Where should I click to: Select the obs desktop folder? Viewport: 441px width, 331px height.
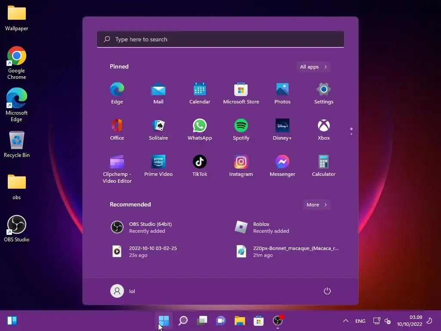click(17, 187)
